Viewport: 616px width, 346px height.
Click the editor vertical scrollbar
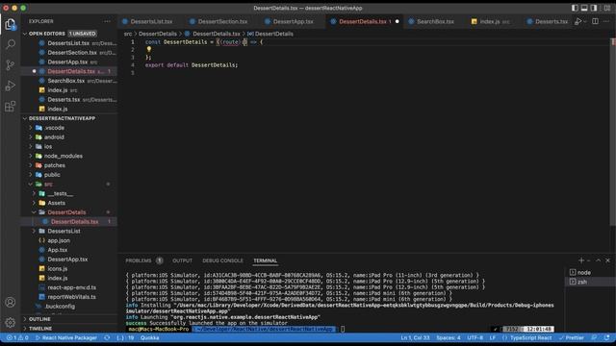(612, 132)
